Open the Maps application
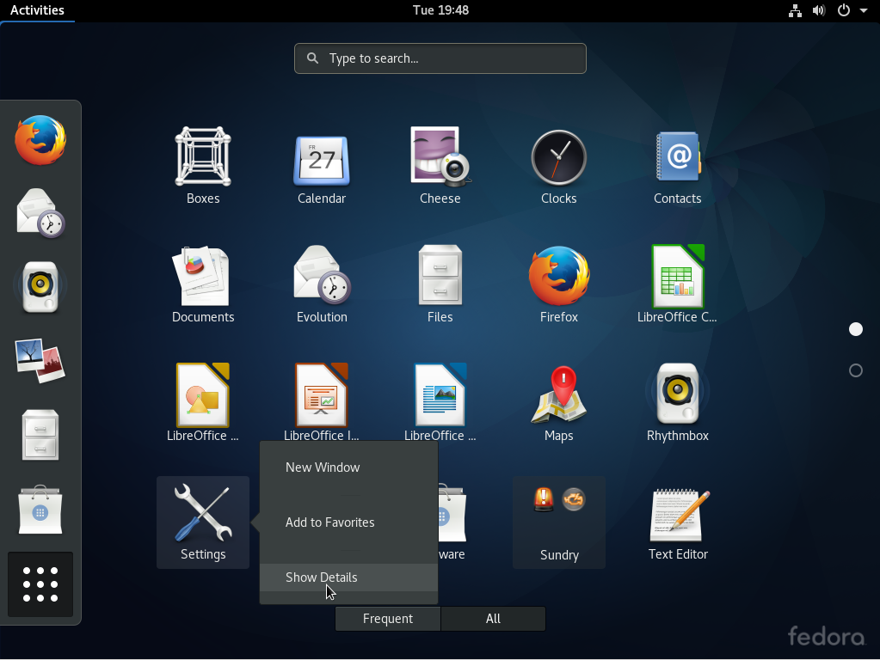 coord(558,400)
